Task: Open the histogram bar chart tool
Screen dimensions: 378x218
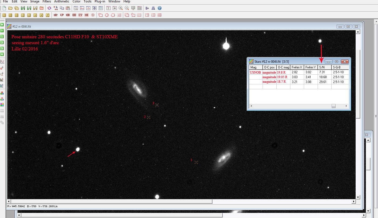Action: coord(82,8)
